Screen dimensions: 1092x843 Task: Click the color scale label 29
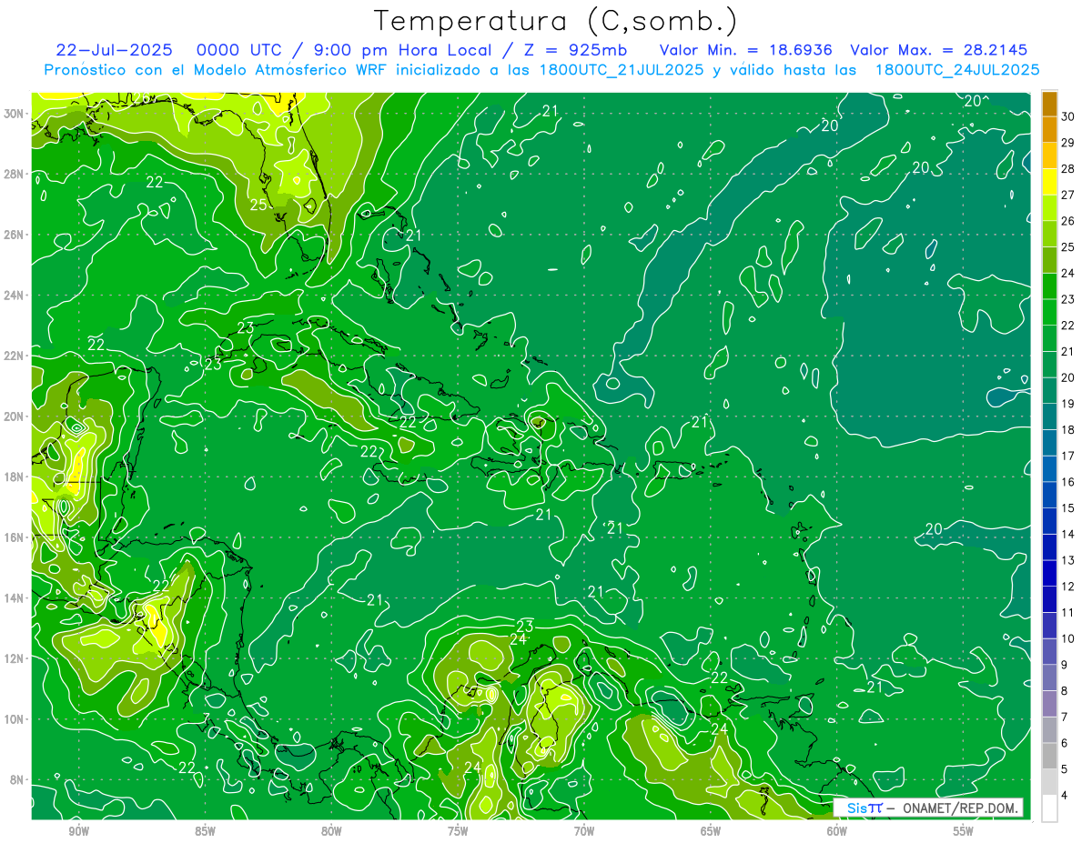1069,143
